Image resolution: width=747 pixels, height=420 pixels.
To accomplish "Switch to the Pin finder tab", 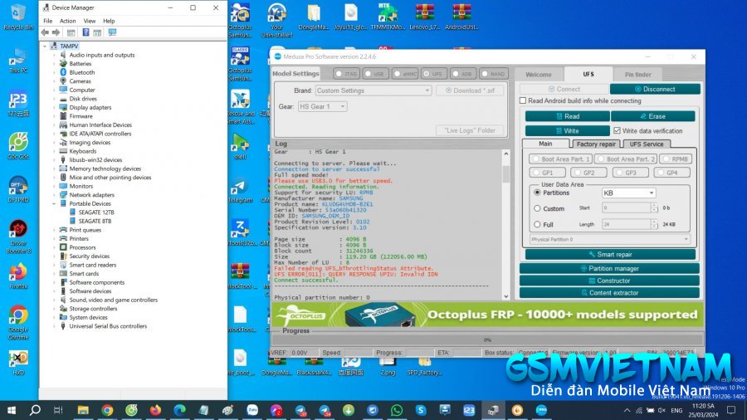I will (638, 75).
